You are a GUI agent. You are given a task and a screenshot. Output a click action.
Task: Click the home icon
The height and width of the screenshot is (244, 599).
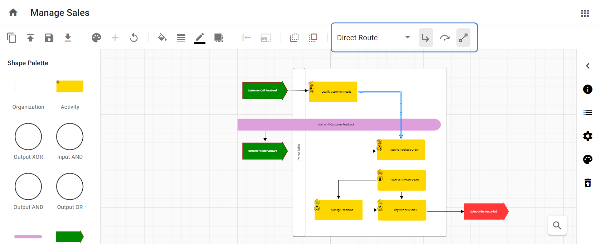[13, 13]
